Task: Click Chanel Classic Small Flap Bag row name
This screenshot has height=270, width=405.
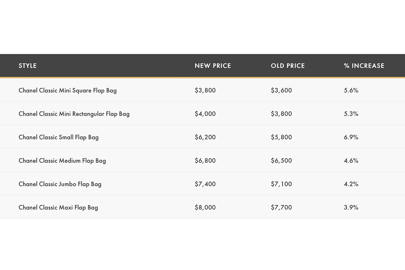Action: 59,137
